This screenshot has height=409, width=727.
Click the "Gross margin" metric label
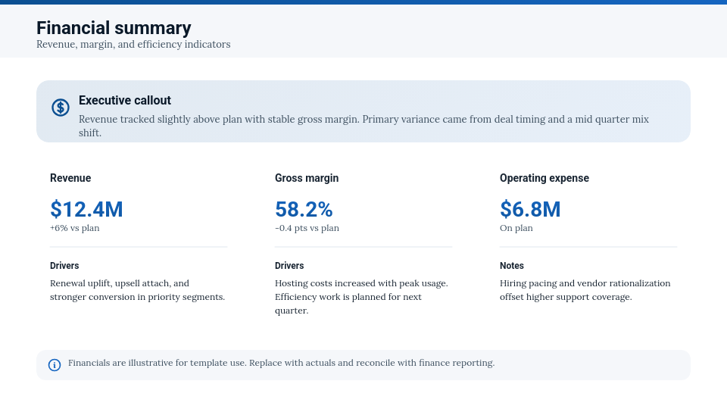307,178
